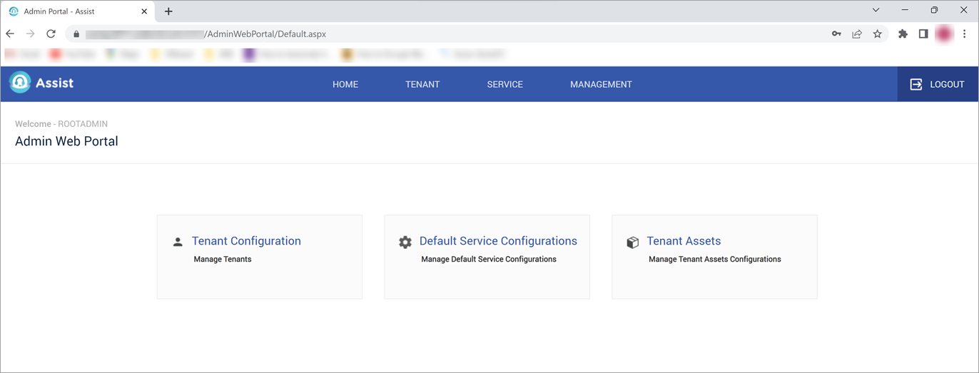
Task: Click the 'Welcome - ROOTADMIN' text
Action: (61, 124)
